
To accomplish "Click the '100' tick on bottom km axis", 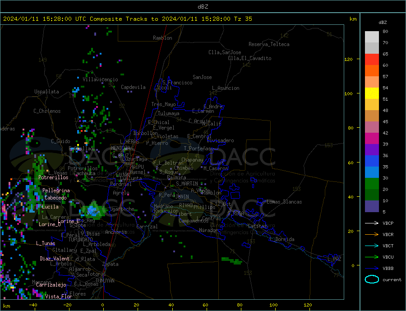I will (273, 305).
